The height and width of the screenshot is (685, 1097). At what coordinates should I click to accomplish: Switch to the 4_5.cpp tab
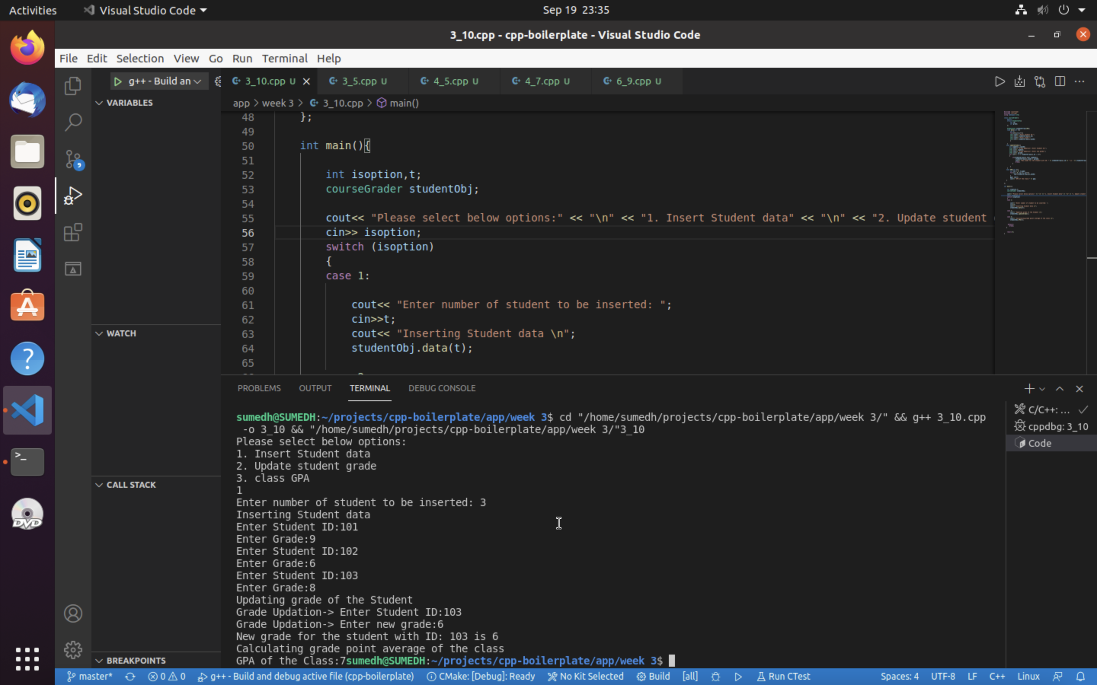click(454, 81)
